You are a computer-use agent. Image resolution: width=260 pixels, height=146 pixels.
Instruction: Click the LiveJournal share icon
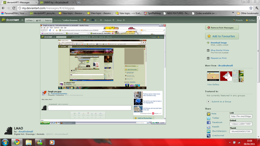coord(208,136)
